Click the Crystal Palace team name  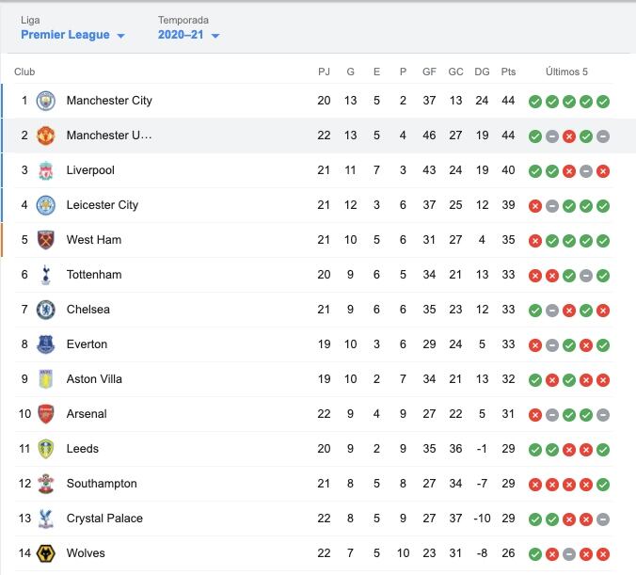104,519
